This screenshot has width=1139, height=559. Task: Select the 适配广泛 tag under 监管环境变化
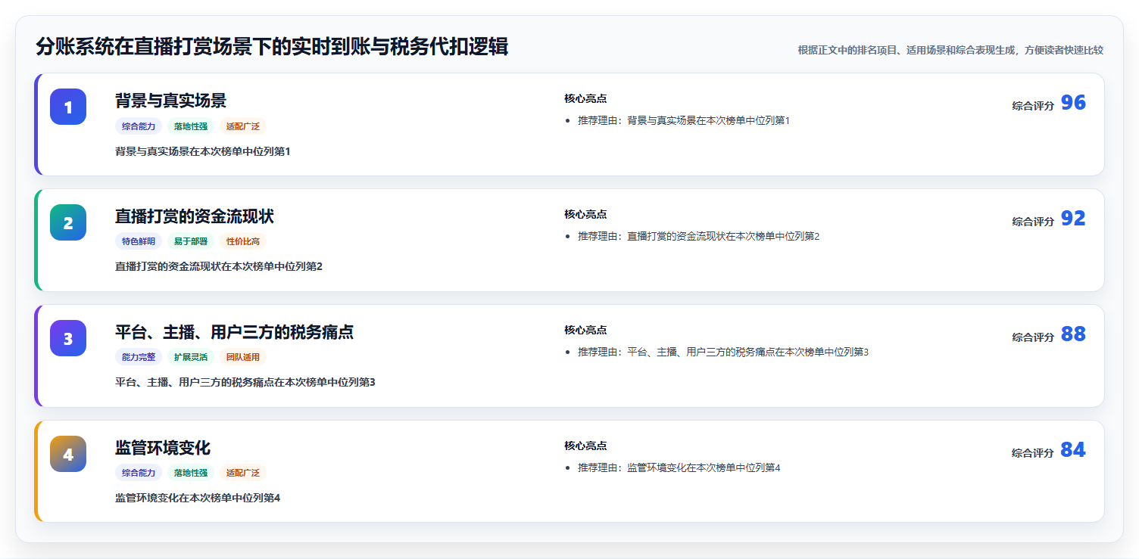coord(243,474)
